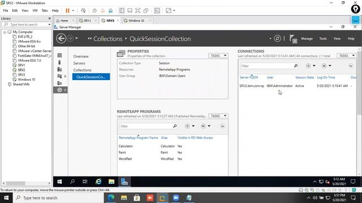
Task: Click the search magnifier in RemoteApp filter
Action: click(175, 126)
